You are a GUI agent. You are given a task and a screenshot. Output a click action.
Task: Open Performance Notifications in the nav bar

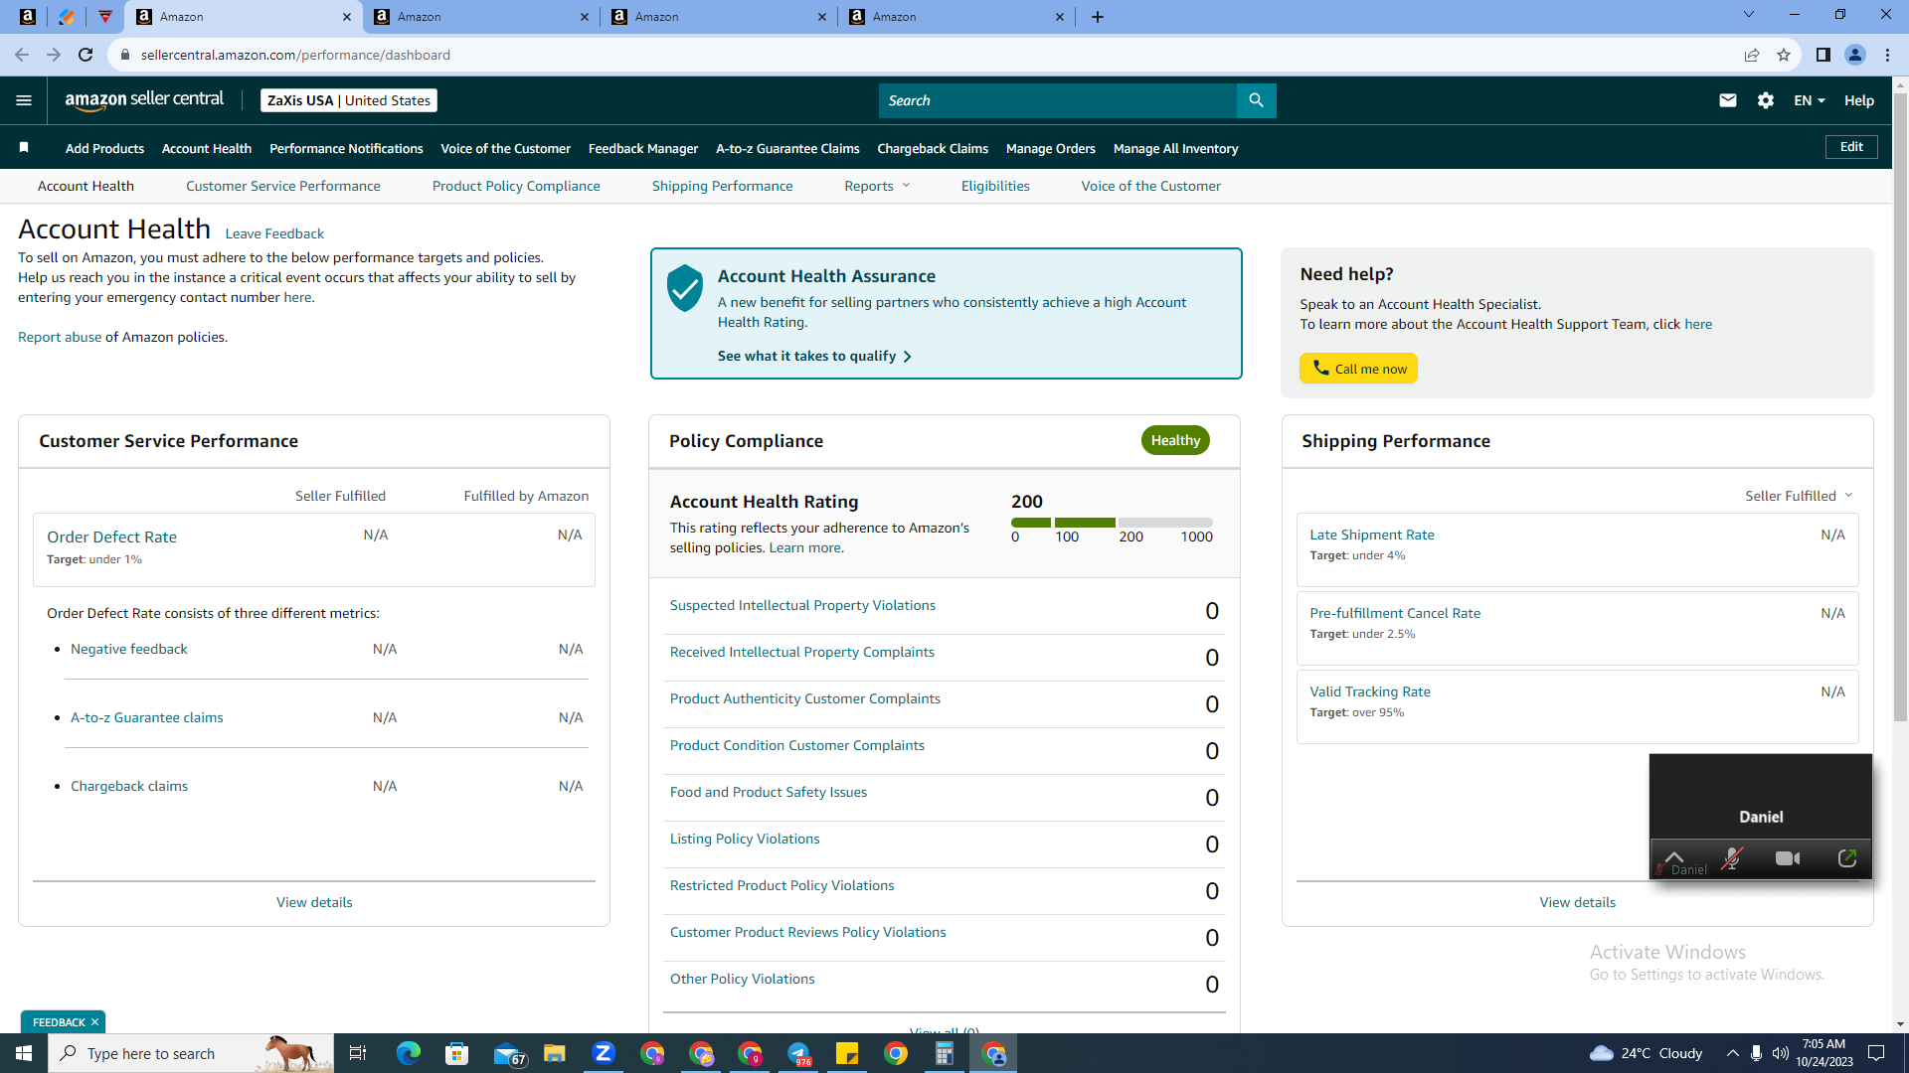pos(346,148)
